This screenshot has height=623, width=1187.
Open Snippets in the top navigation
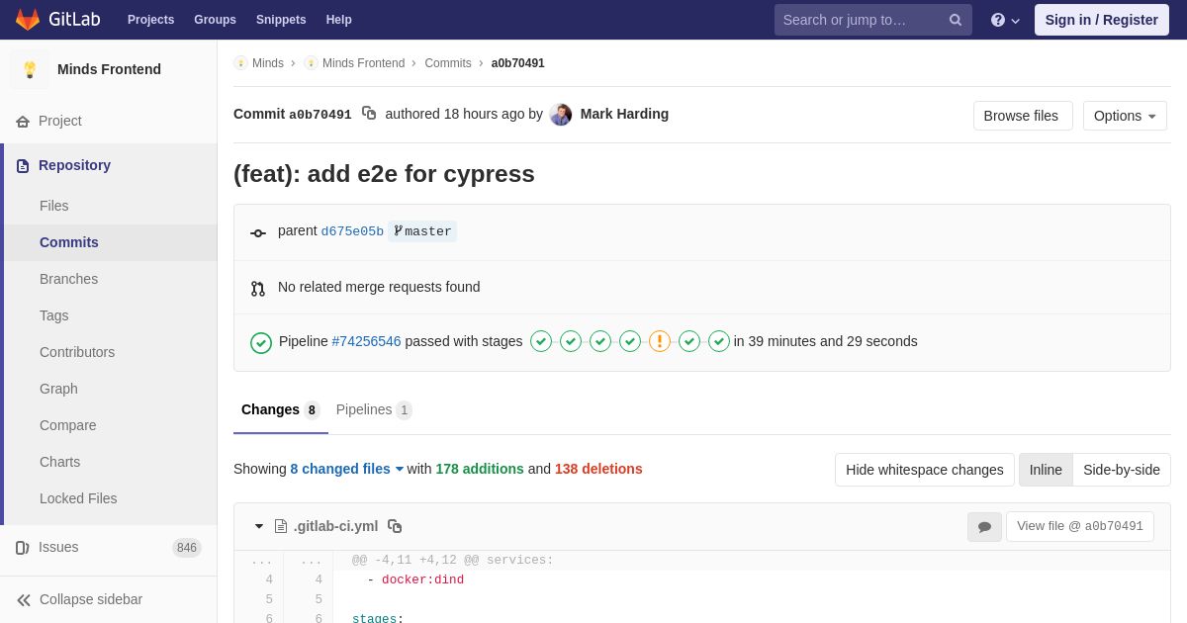(281, 20)
